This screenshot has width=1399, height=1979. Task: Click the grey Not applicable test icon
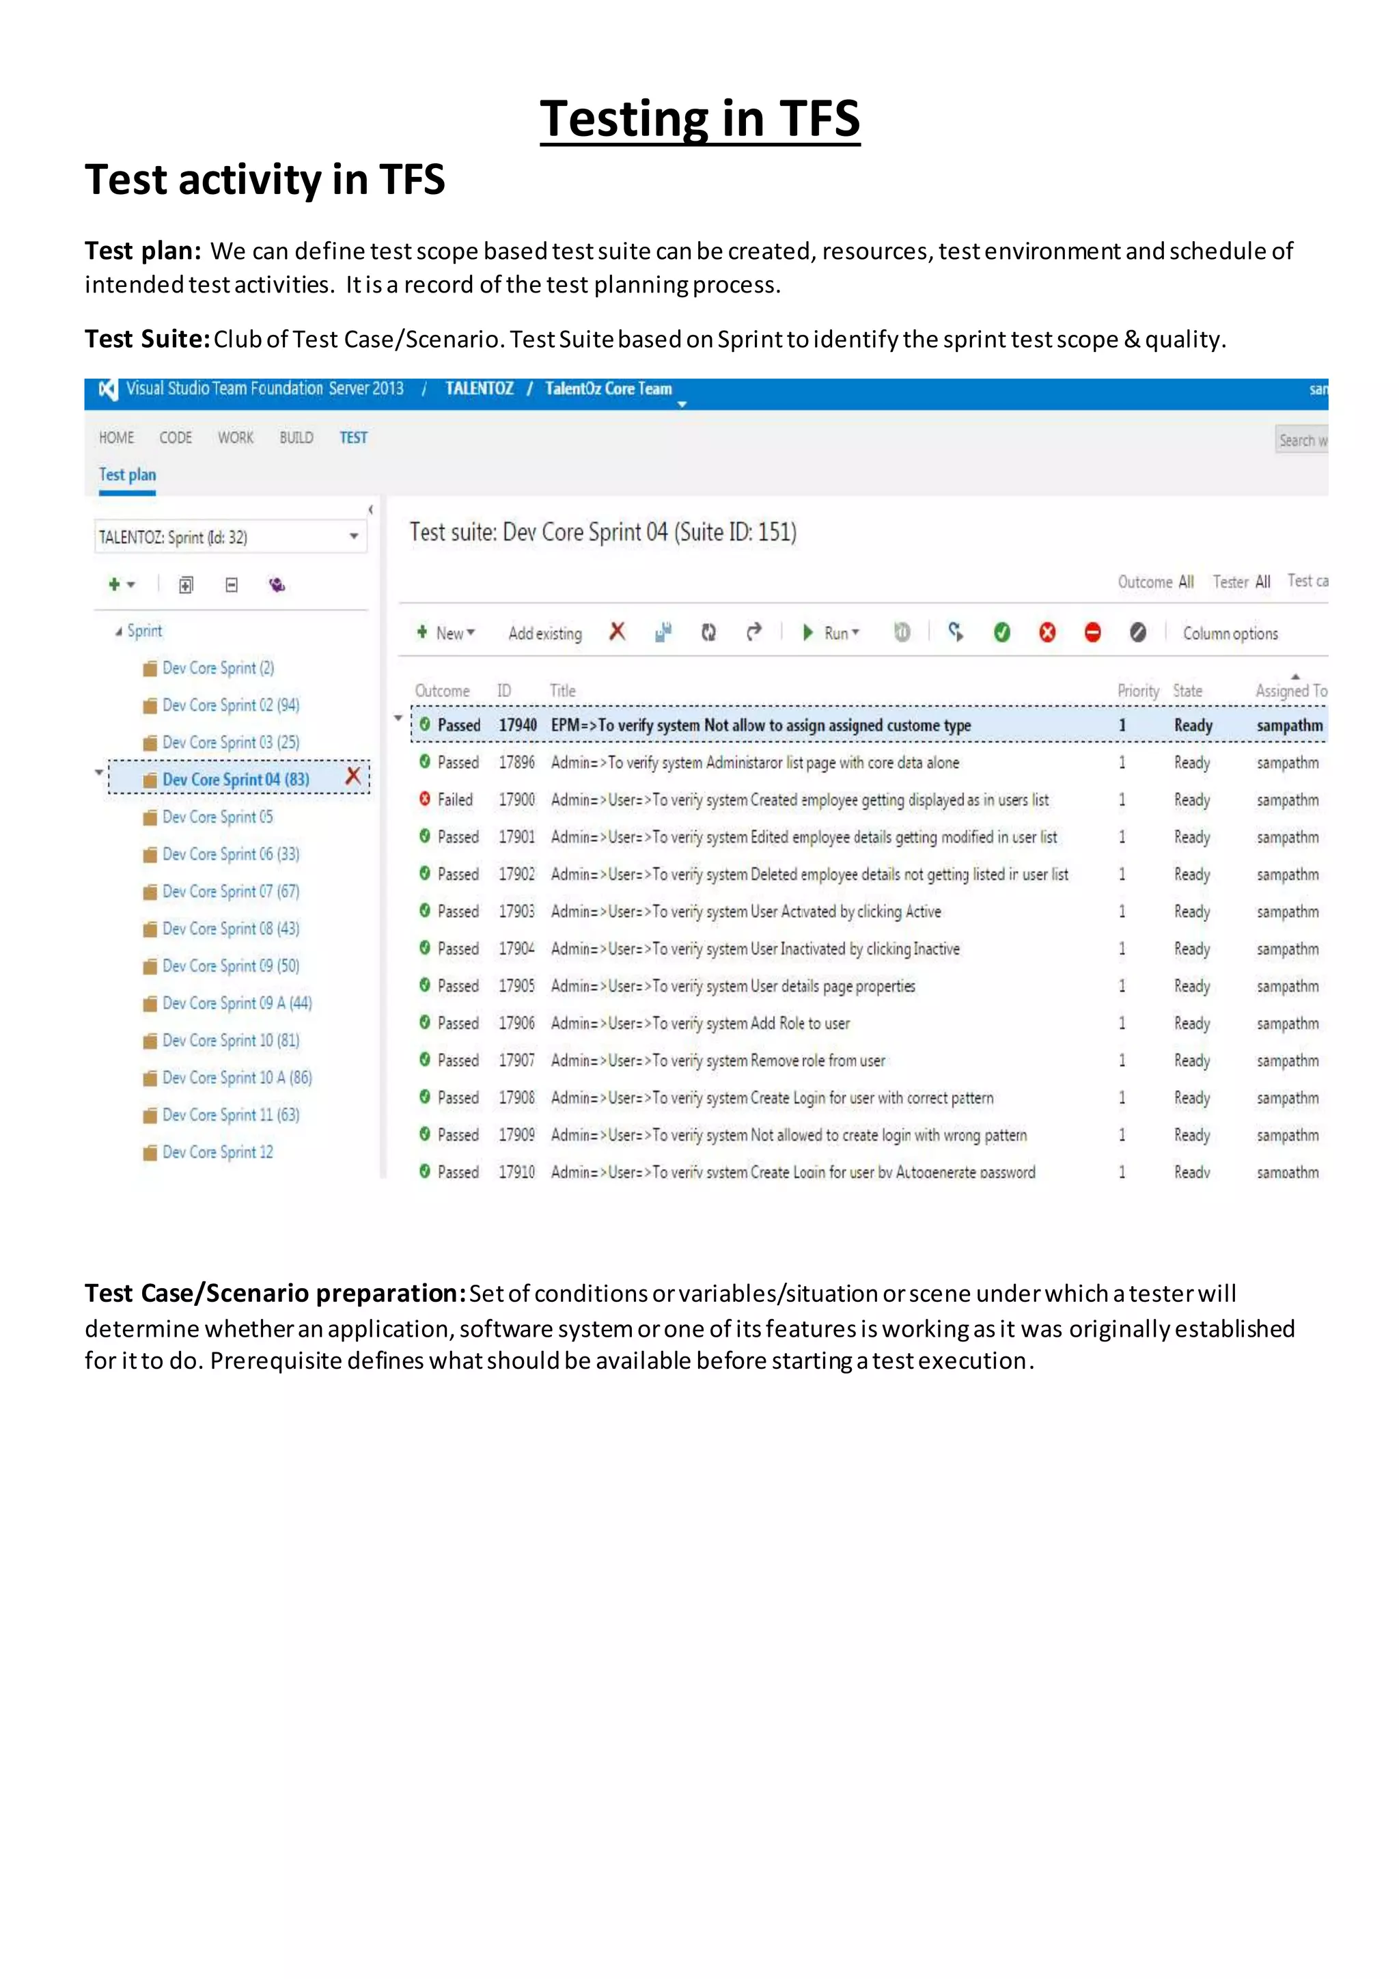click(x=1138, y=633)
